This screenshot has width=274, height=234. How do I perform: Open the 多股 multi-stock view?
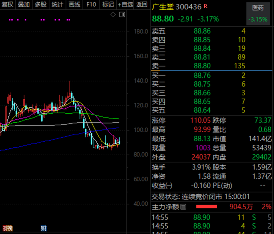[41, 4]
